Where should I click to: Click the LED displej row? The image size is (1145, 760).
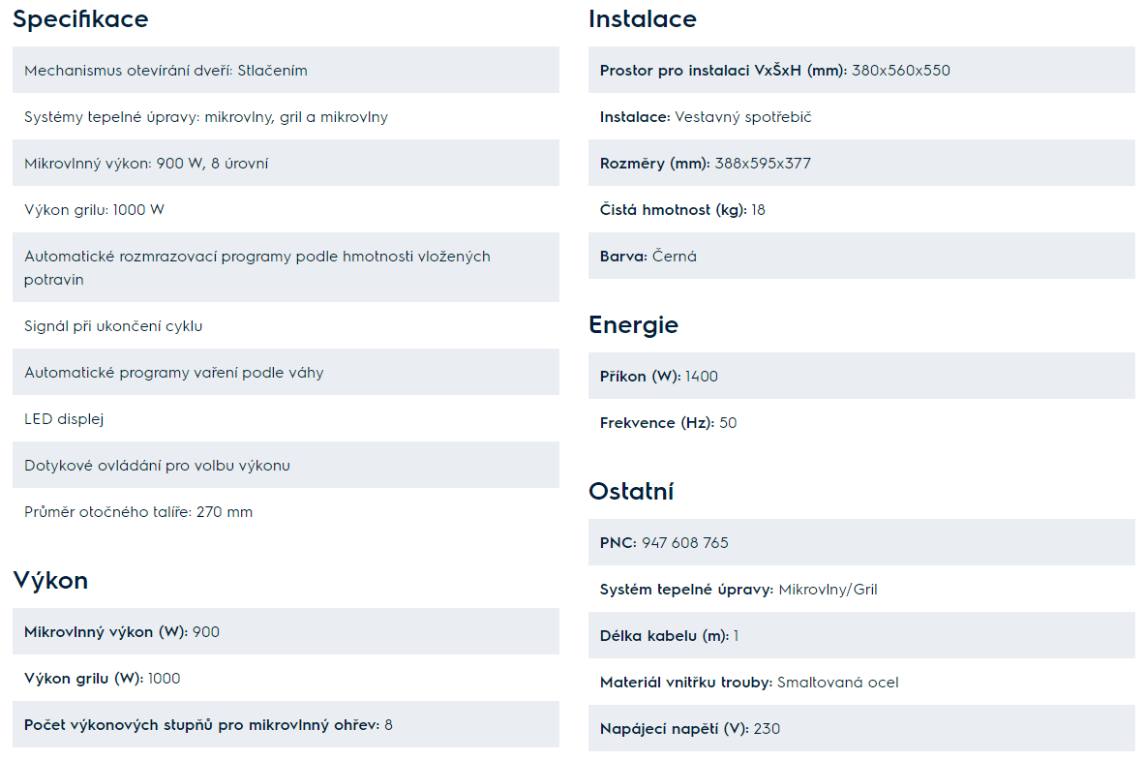tap(286, 419)
